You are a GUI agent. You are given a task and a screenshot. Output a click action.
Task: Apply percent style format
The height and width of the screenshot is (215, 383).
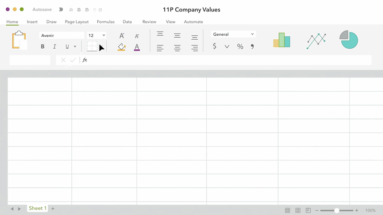click(x=240, y=46)
